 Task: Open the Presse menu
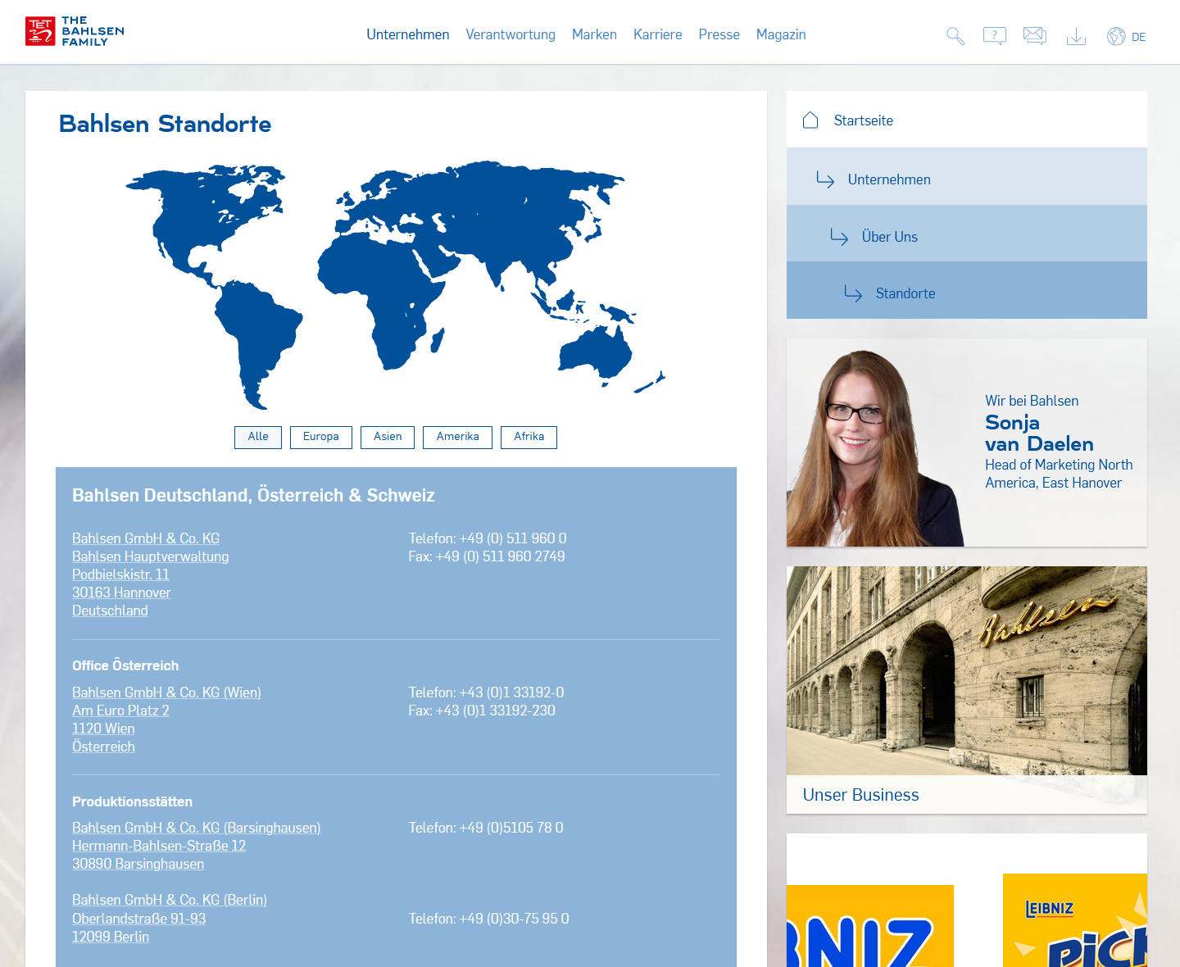[719, 34]
